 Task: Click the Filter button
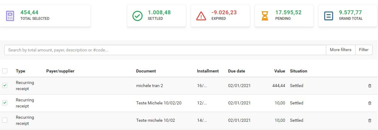coord(364,50)
